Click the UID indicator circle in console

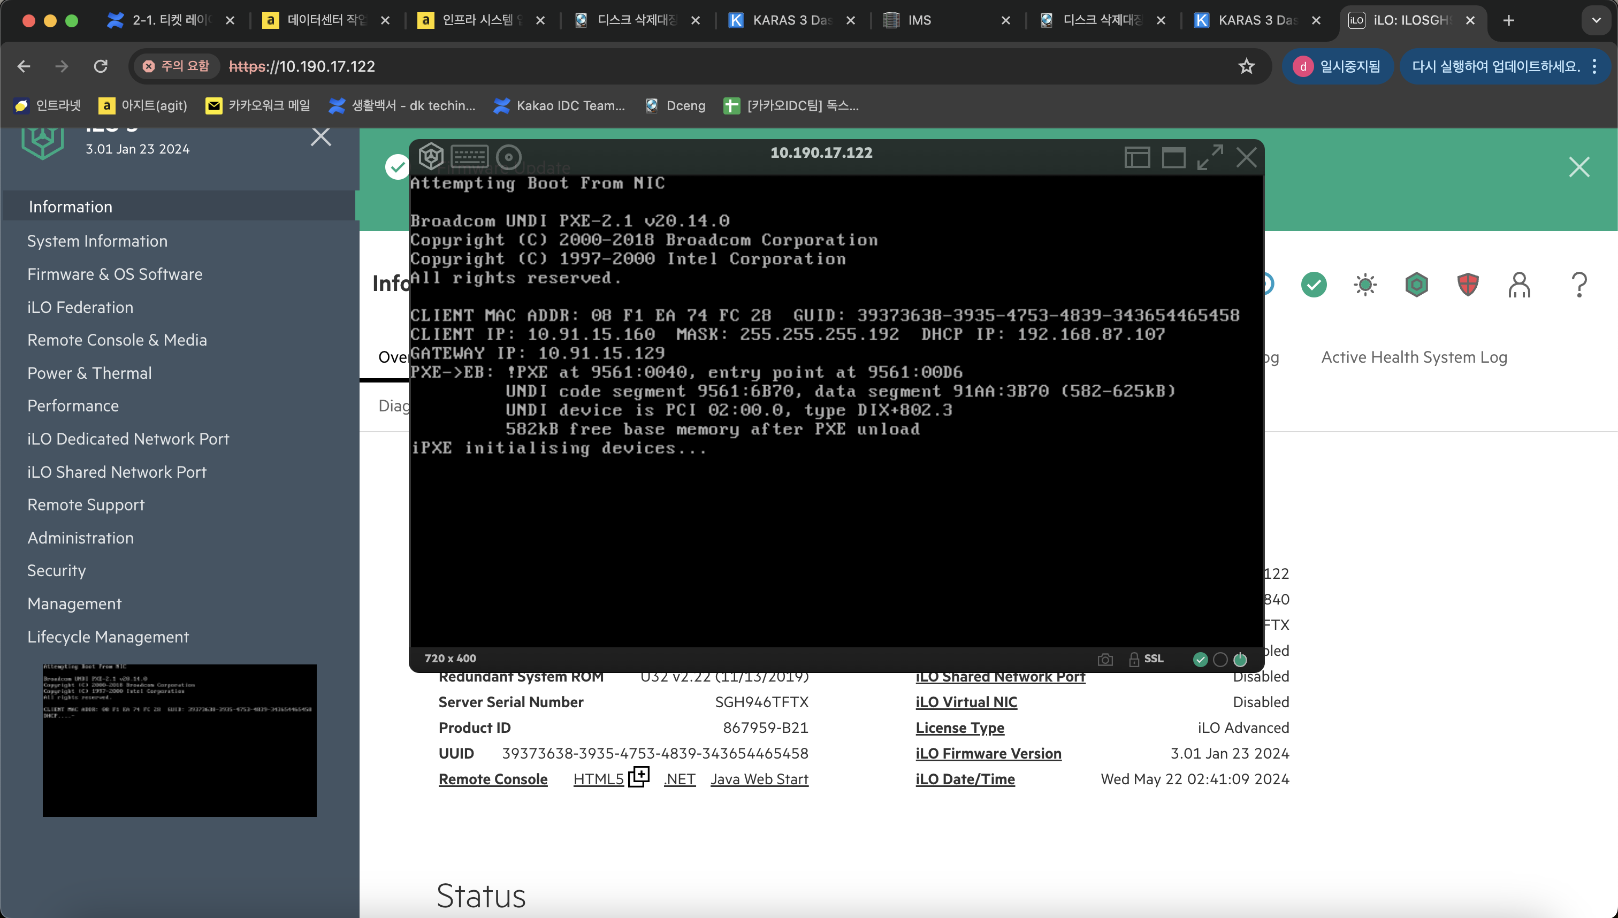tap(1220, 660)
